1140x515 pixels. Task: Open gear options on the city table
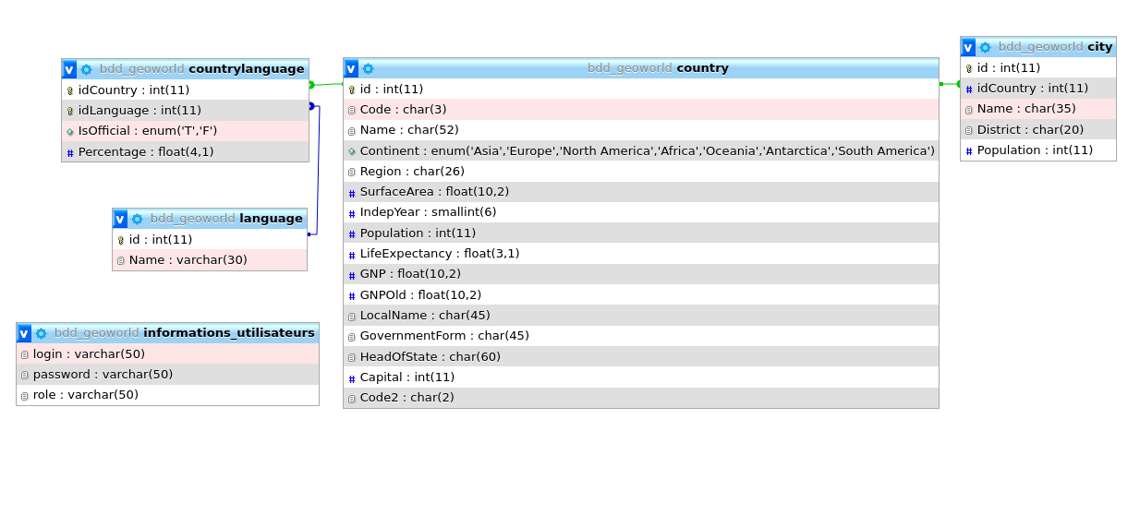click(986, 47)
